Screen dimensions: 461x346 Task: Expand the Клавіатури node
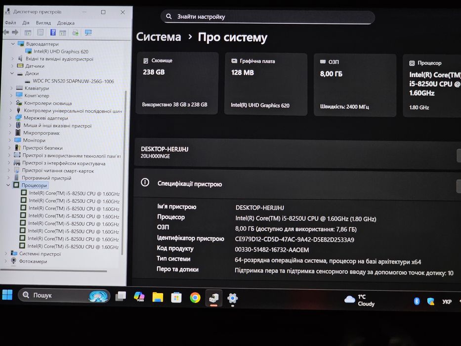(11, 88)
